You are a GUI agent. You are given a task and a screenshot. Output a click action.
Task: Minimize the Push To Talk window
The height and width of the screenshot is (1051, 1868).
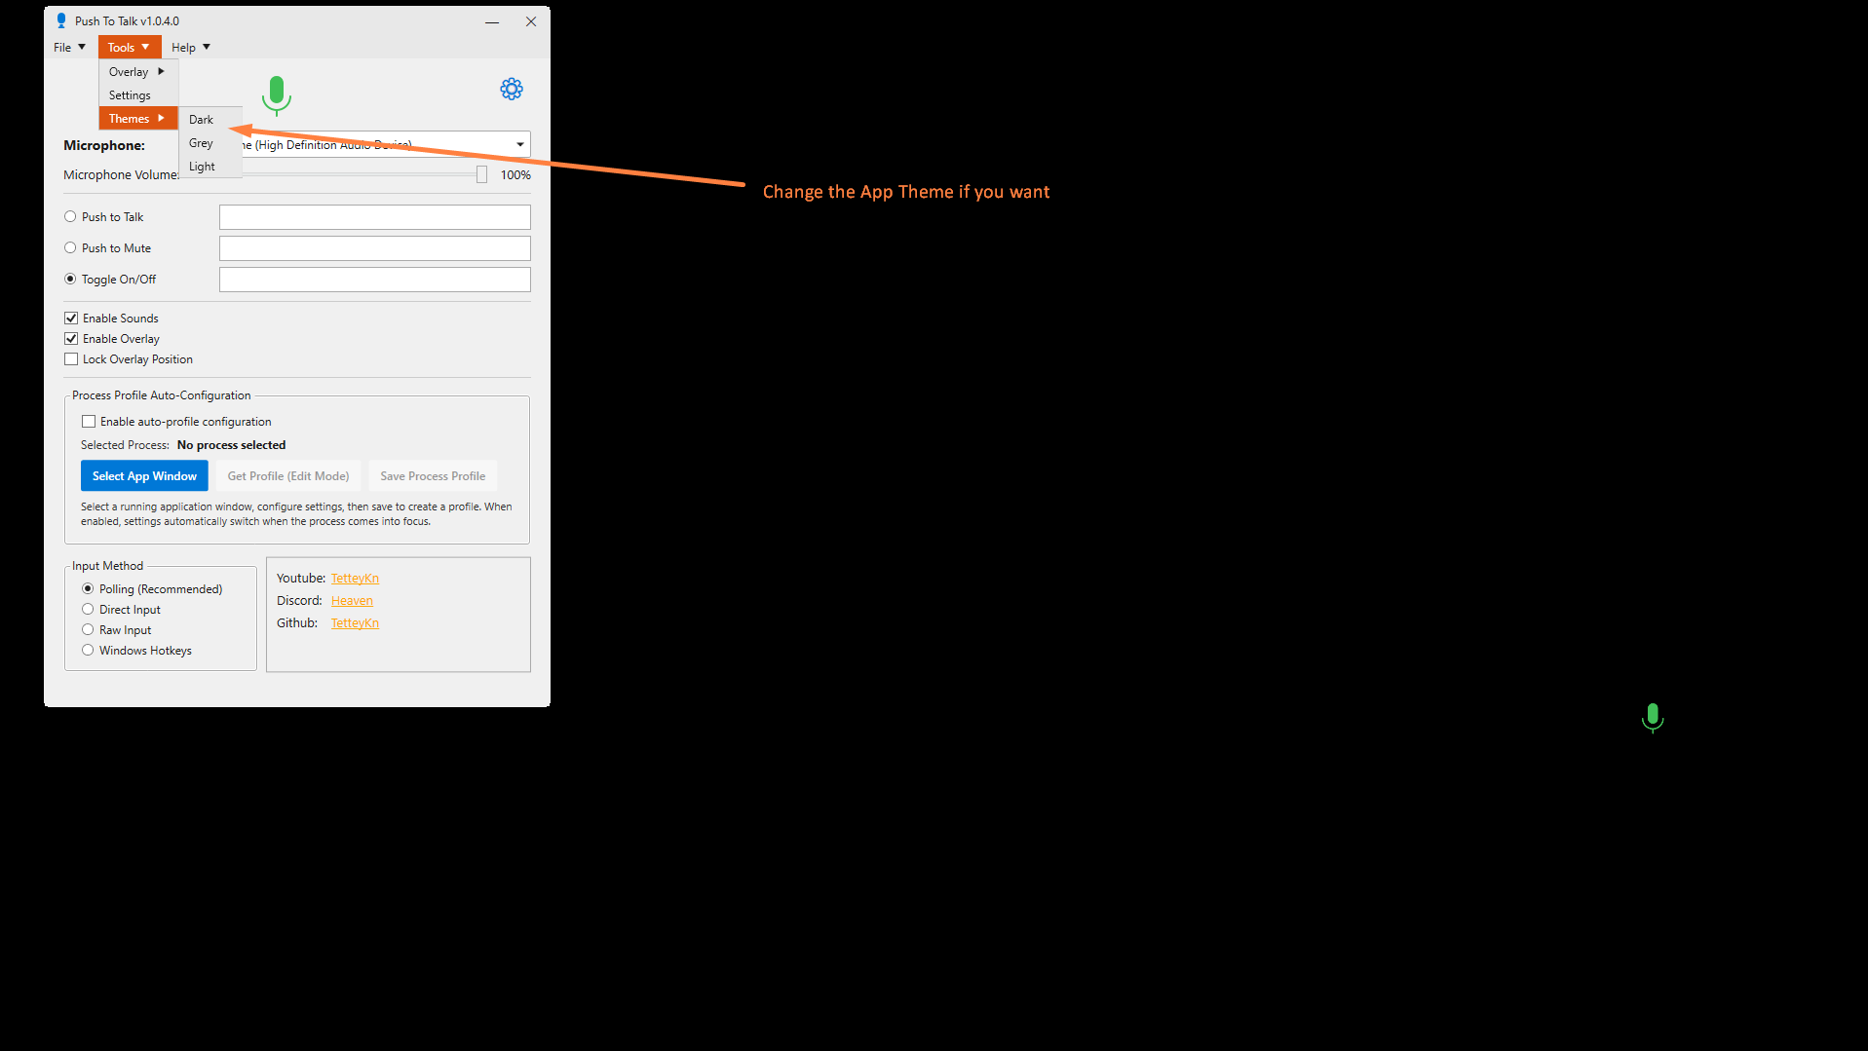[x=492, y=20]
